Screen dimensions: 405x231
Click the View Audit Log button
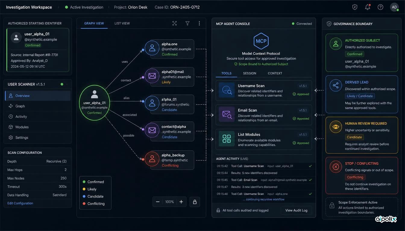[296, 210]
